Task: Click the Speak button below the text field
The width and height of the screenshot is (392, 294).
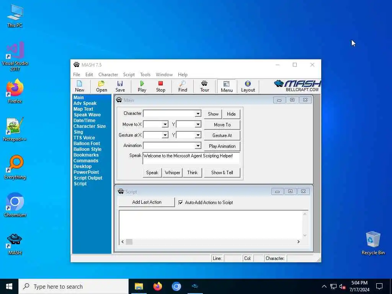Action: (x=152, y=173)
